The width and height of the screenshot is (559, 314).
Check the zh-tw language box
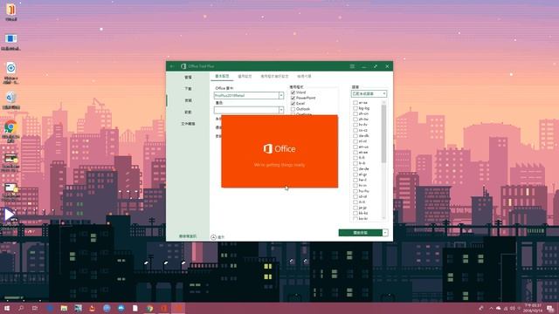[x=355, y=119]
